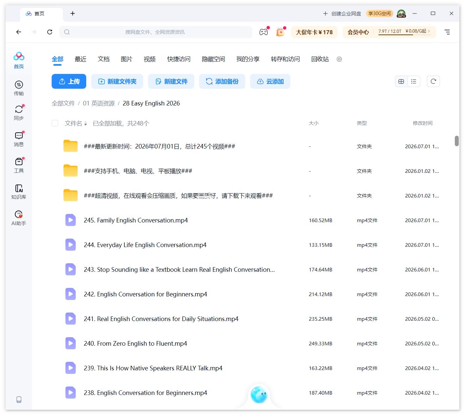This screenshot has width=466, height=417.
Task: Expand storage plan 7.9T / 12.0T chevron
Action: click(x=429, y=31)
